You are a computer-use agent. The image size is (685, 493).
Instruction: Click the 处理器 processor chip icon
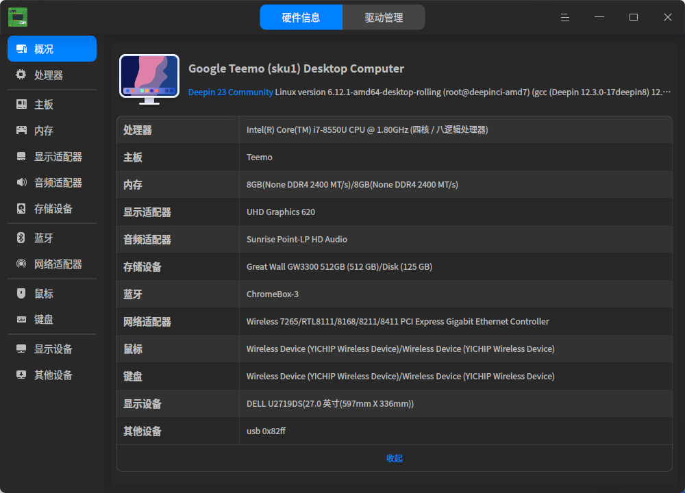(x=21, y=75)
